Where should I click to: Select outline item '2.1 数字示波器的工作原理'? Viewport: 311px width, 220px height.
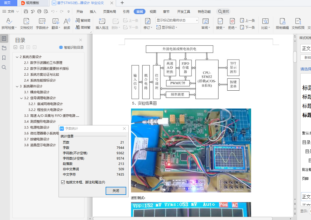point(43,63)
